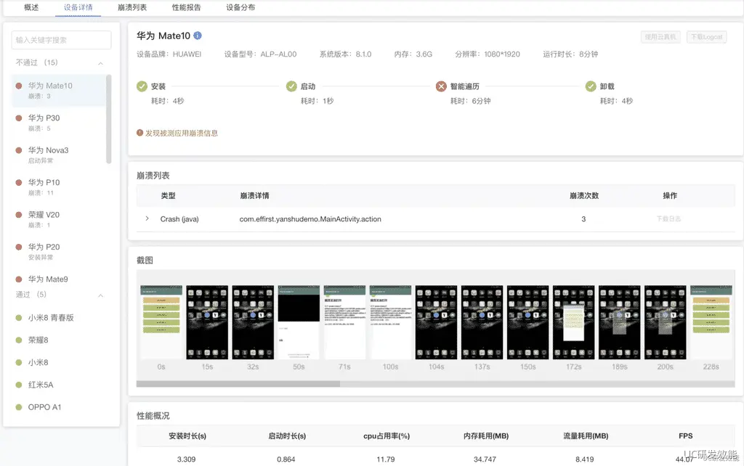Open the 71s screenshot thumbnail
The width and height of the screenshot is (744, 466).
pos(344,322)
